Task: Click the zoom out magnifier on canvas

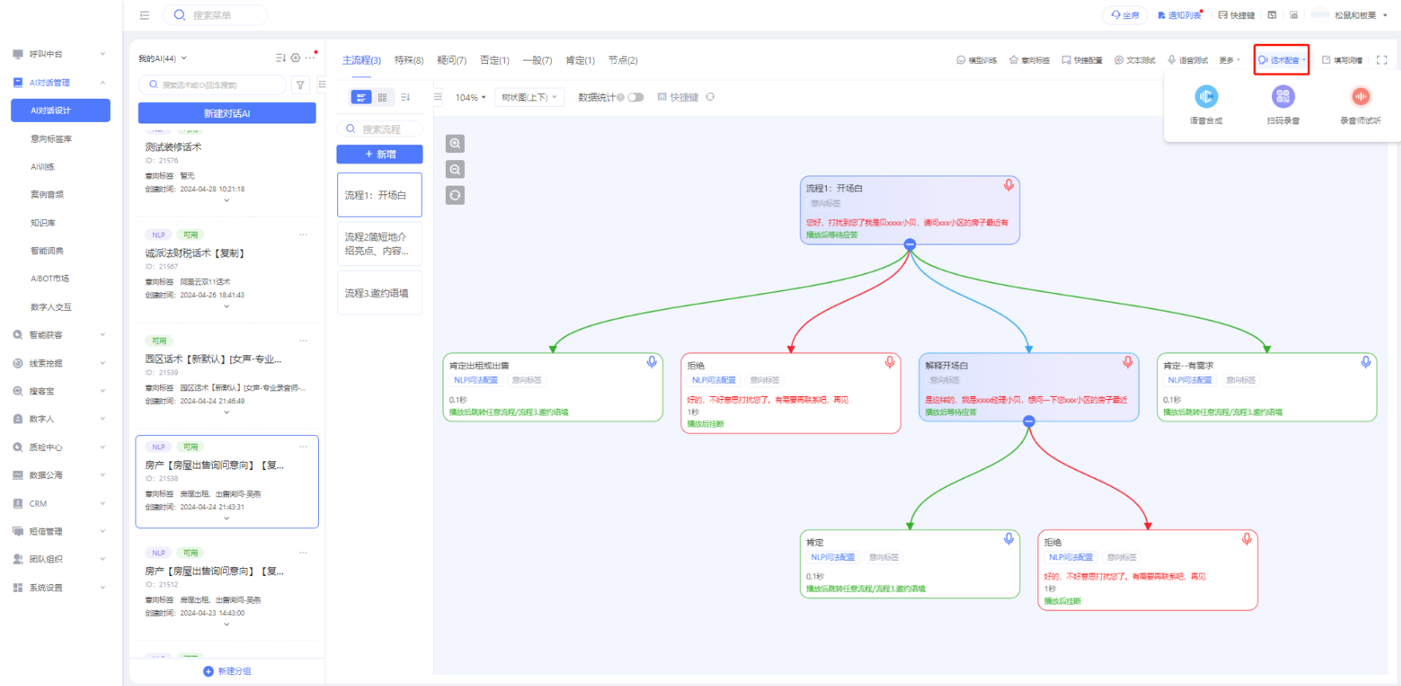Action: click(x=455, y=170)
